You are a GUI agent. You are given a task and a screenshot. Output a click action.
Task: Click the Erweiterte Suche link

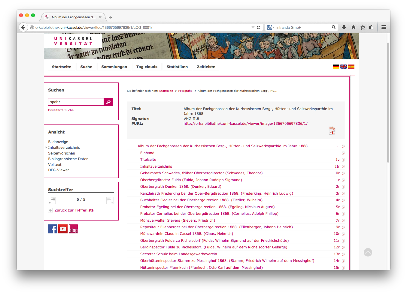61,110
